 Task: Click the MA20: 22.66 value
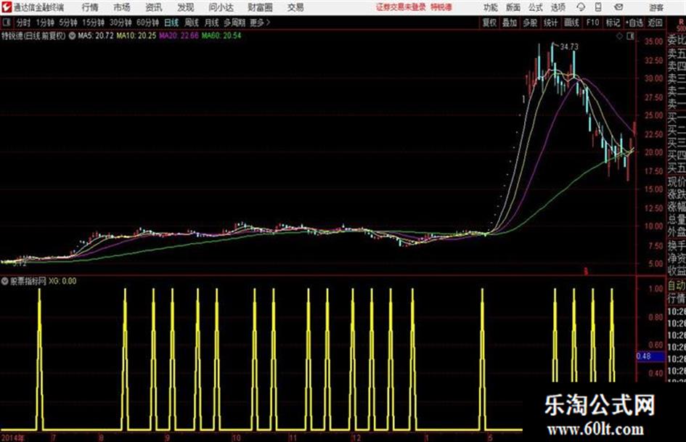(x=179, y=36)
